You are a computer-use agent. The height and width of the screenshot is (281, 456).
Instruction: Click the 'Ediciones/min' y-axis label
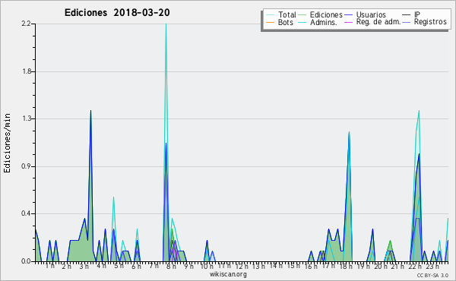tap(7, 143)
